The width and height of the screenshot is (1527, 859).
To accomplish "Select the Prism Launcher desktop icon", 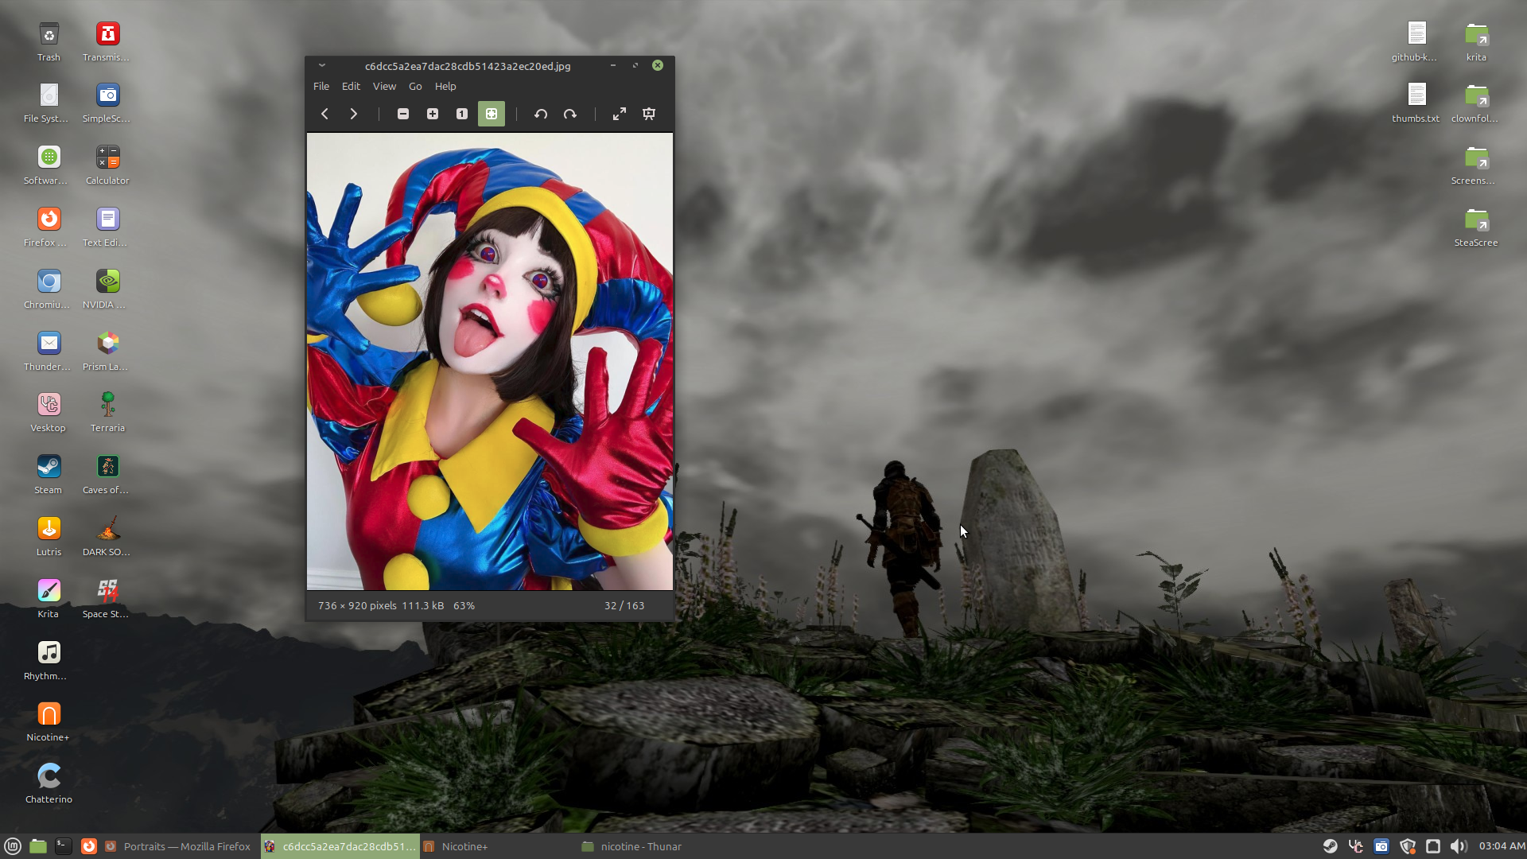I will [107, 352].
